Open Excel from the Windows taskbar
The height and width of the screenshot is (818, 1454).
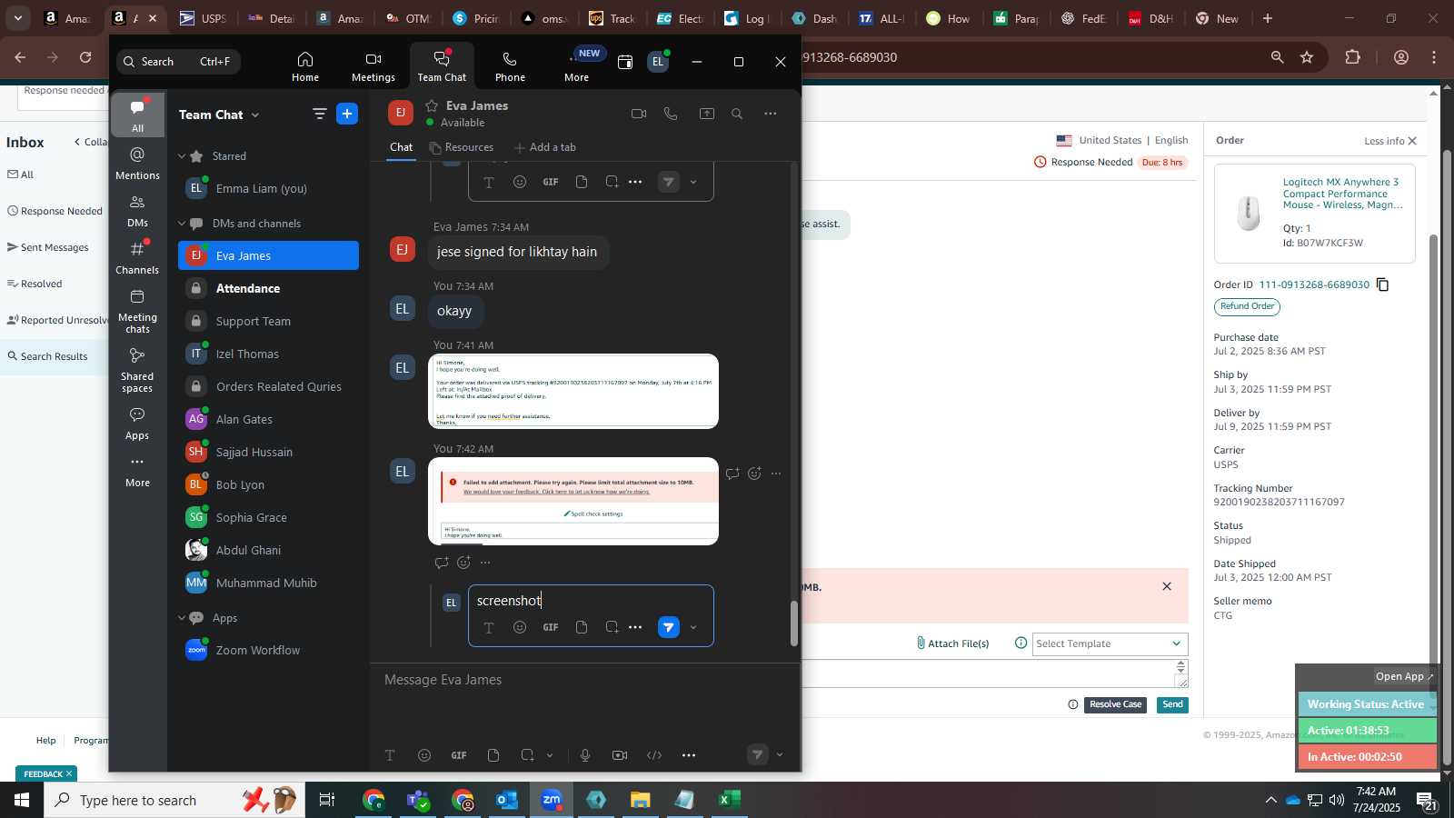point(728,800)
